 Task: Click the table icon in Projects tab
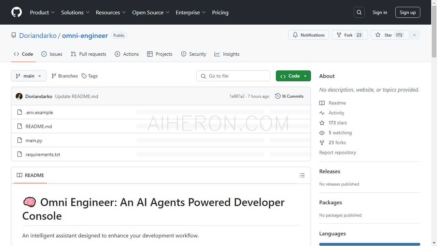click(150, 54)
